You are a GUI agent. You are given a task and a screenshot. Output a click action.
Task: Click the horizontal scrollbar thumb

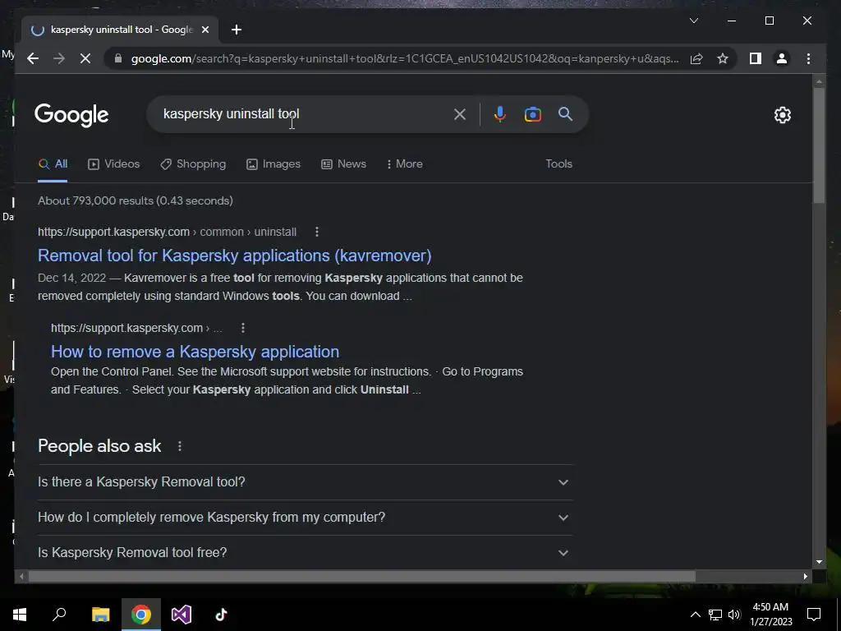coord(361,576)
